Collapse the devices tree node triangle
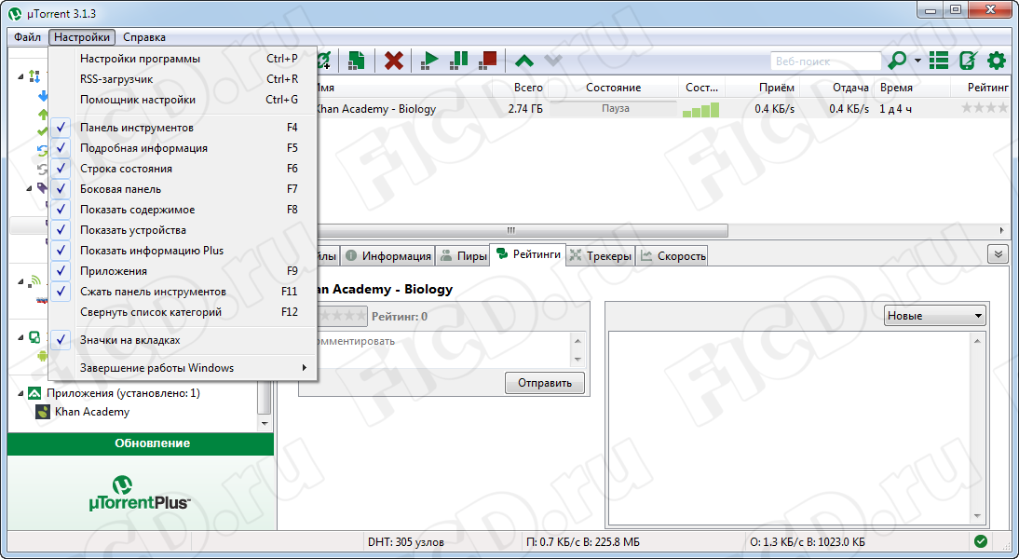This screenshot has width=1019, height=559. click(x=20, y=337)
